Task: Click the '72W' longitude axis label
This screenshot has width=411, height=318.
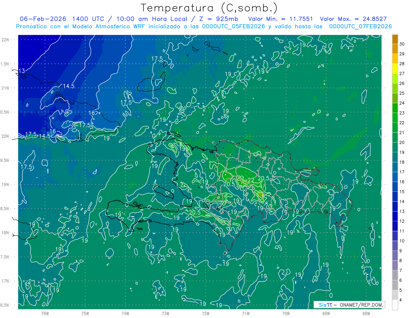Action: click(206, 313)
